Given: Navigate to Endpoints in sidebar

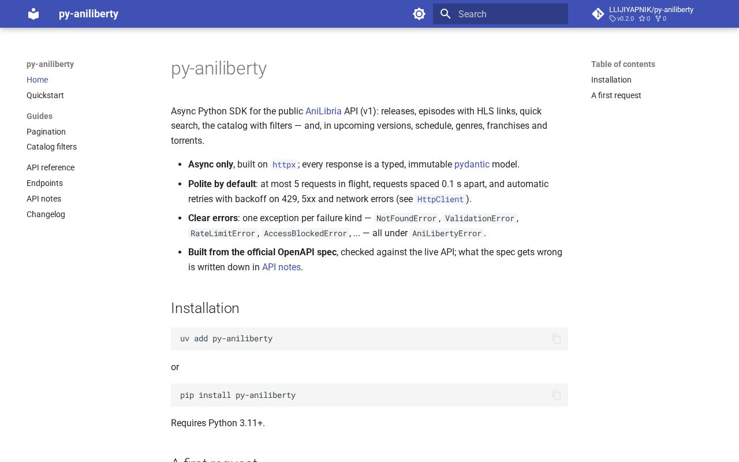Looking at the screenshot, I should coord(44,183).
